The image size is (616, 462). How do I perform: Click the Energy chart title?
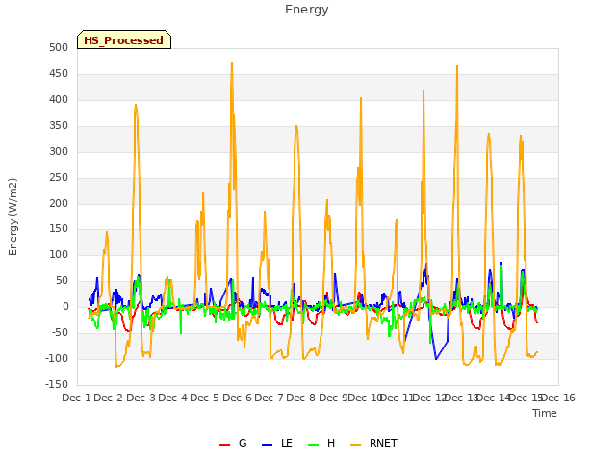pos(306,10)
